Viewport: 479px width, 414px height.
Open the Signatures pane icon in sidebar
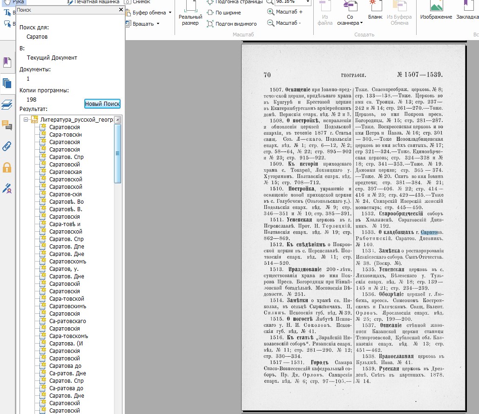7,188
